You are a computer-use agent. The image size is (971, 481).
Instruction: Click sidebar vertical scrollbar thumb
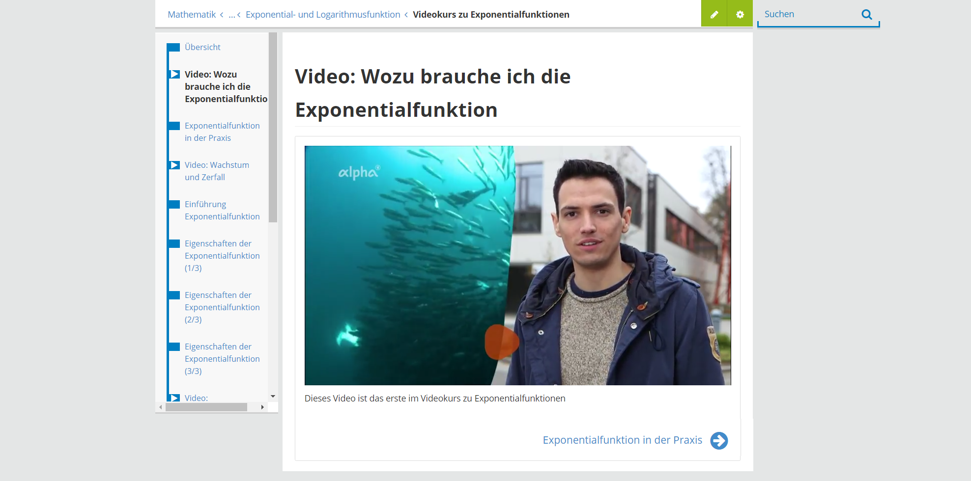273,128
